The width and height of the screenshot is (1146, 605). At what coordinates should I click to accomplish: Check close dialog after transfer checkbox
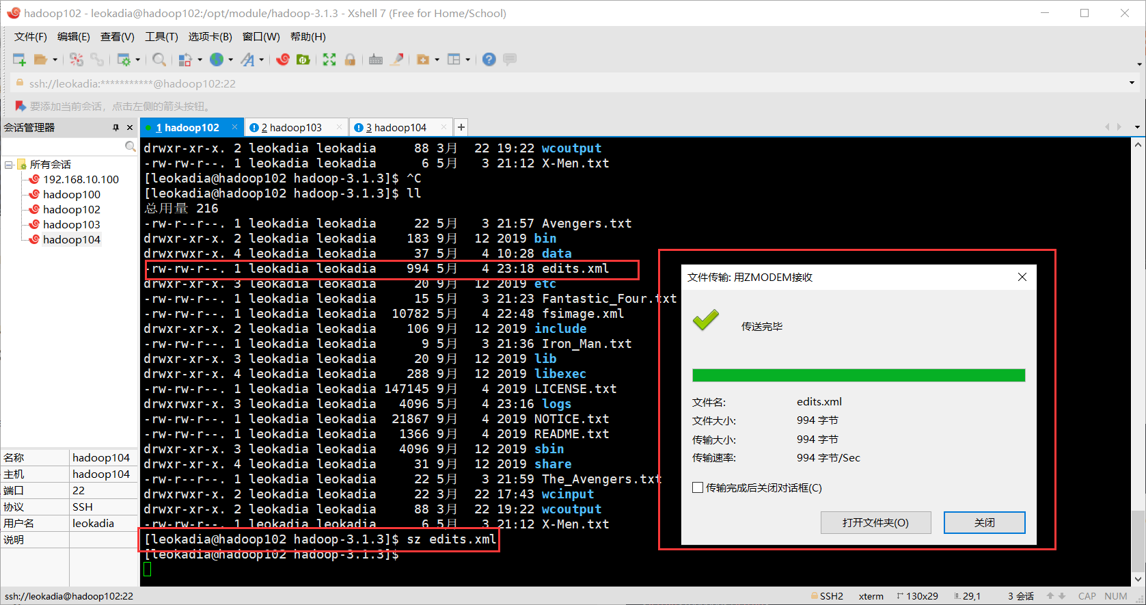click(698, 487)
